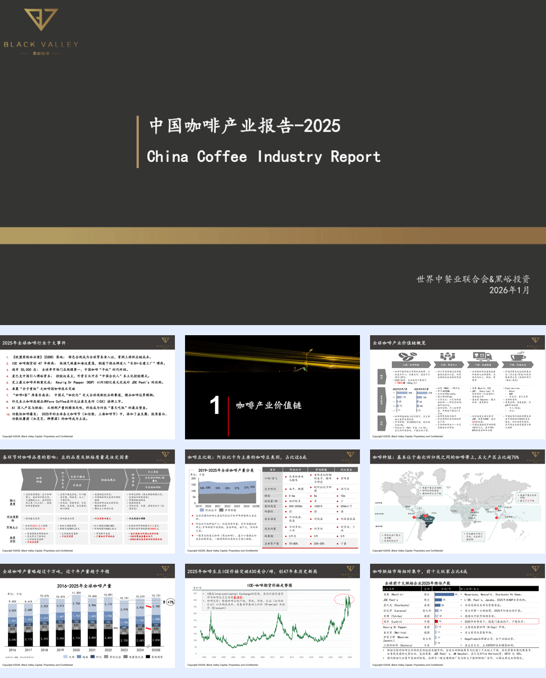Screen dimensions: 546x678
Task: Click the 阿拉比卡 column header in bean table
Action: point(295,470)
